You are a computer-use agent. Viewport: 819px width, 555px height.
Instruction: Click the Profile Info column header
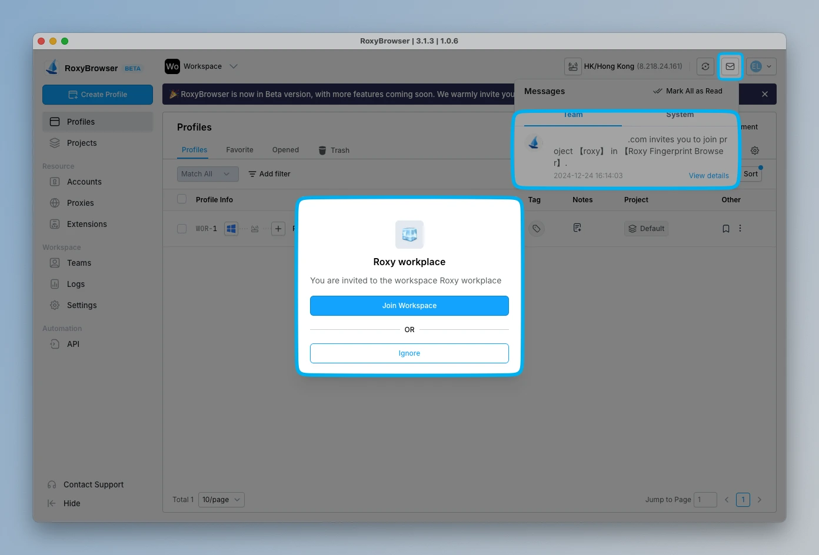pyautogui.click(x=214, y=200)
